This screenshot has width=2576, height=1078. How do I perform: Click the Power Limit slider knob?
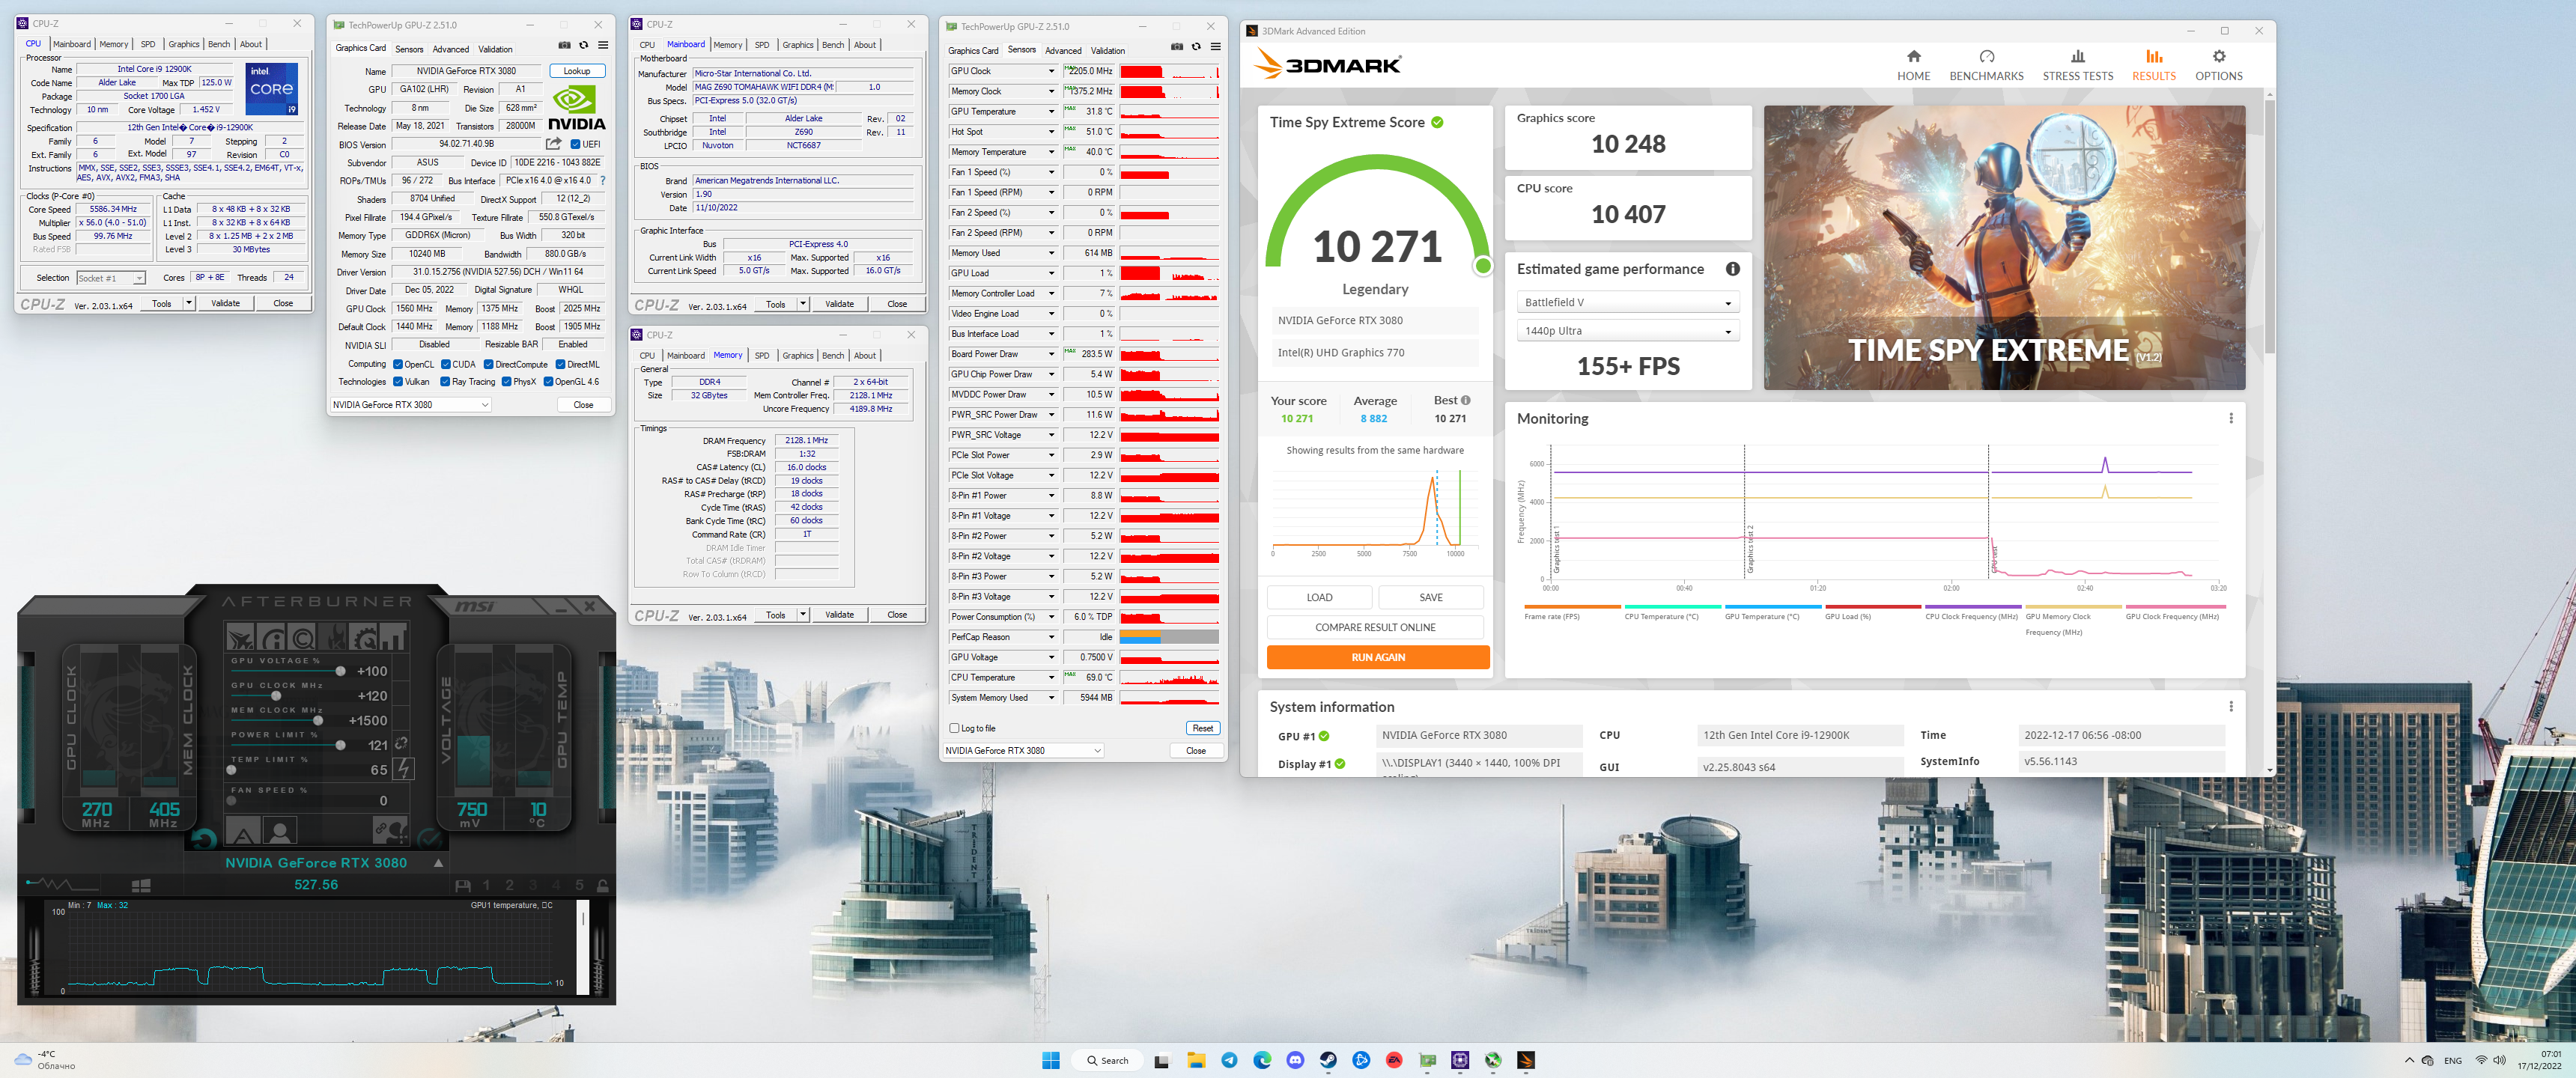(341, 745)
